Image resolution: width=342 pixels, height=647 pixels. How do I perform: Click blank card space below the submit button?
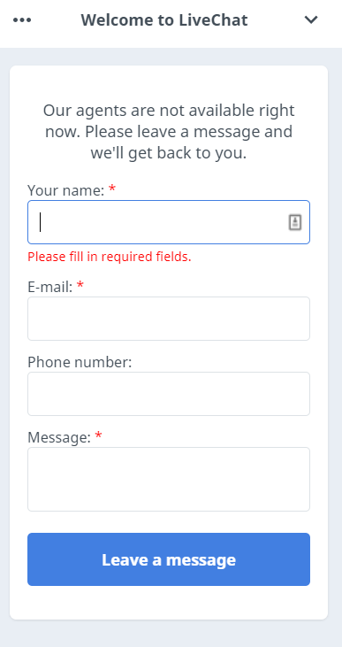click(x=169, y=603)
